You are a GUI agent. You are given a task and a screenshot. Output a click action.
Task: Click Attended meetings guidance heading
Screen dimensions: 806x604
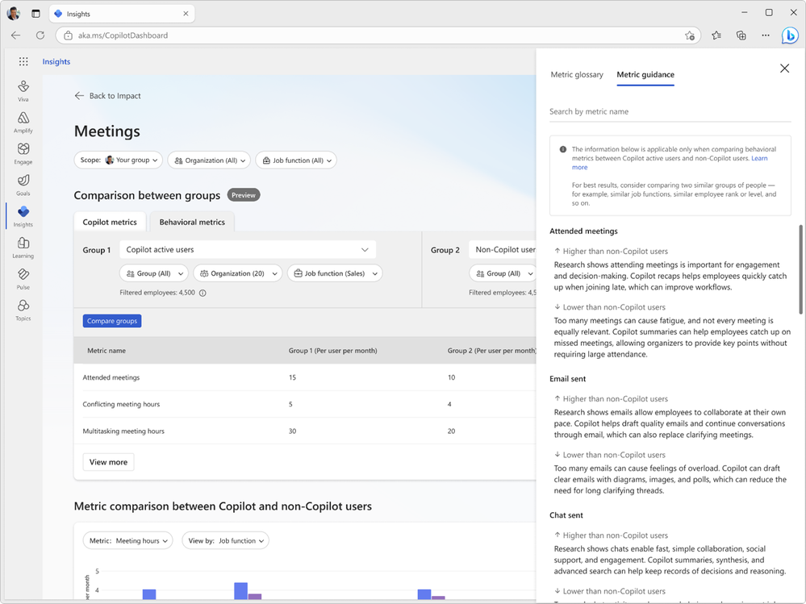[583, 231]
